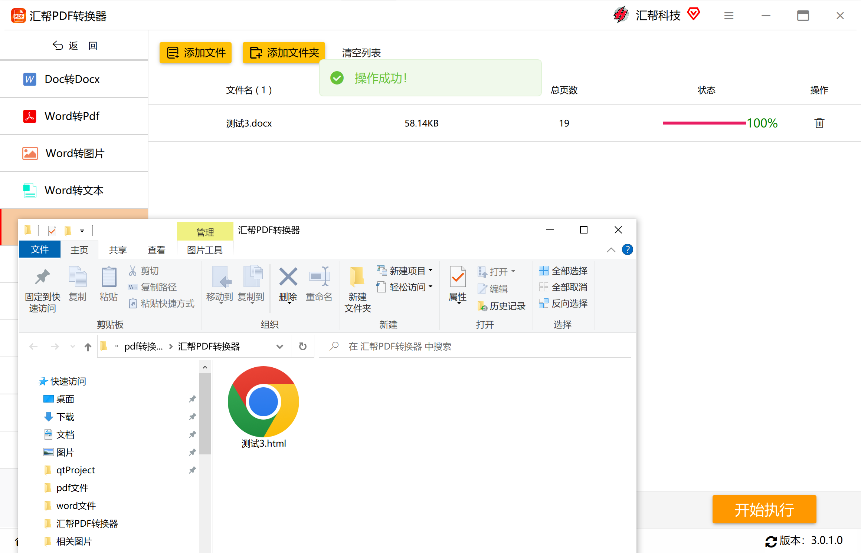Click 粘贴快捷方式 in ribbon
861x553 pixels.
161,303
